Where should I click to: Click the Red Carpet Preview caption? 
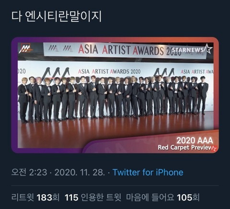coord(184,148)
